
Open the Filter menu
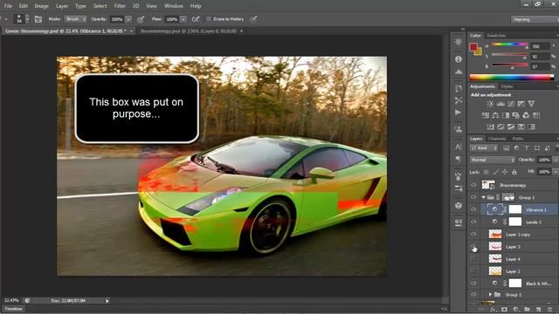click(120, 6)
